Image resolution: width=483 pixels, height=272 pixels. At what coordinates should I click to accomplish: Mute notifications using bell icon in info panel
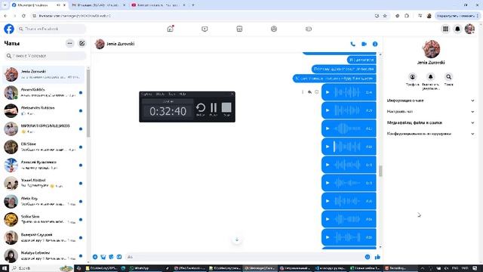(x=431, y=77)
